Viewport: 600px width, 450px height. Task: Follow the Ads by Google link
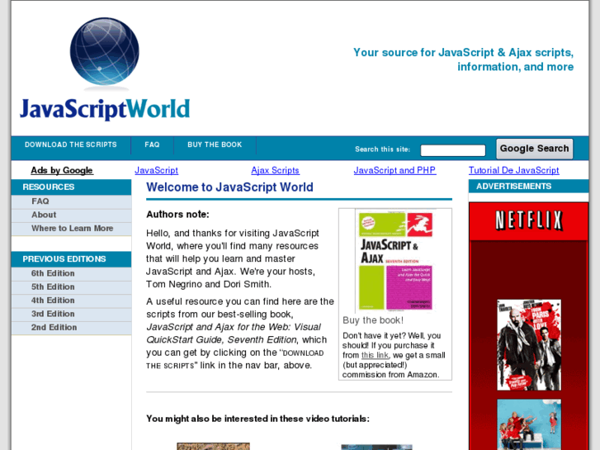click(x=62, y=170)
